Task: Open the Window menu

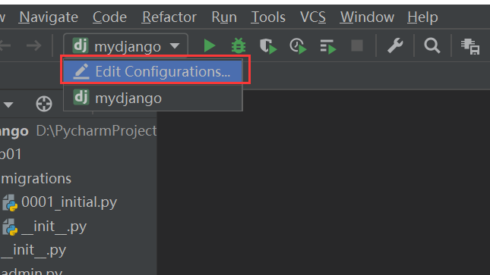Action: click(367, 17)
